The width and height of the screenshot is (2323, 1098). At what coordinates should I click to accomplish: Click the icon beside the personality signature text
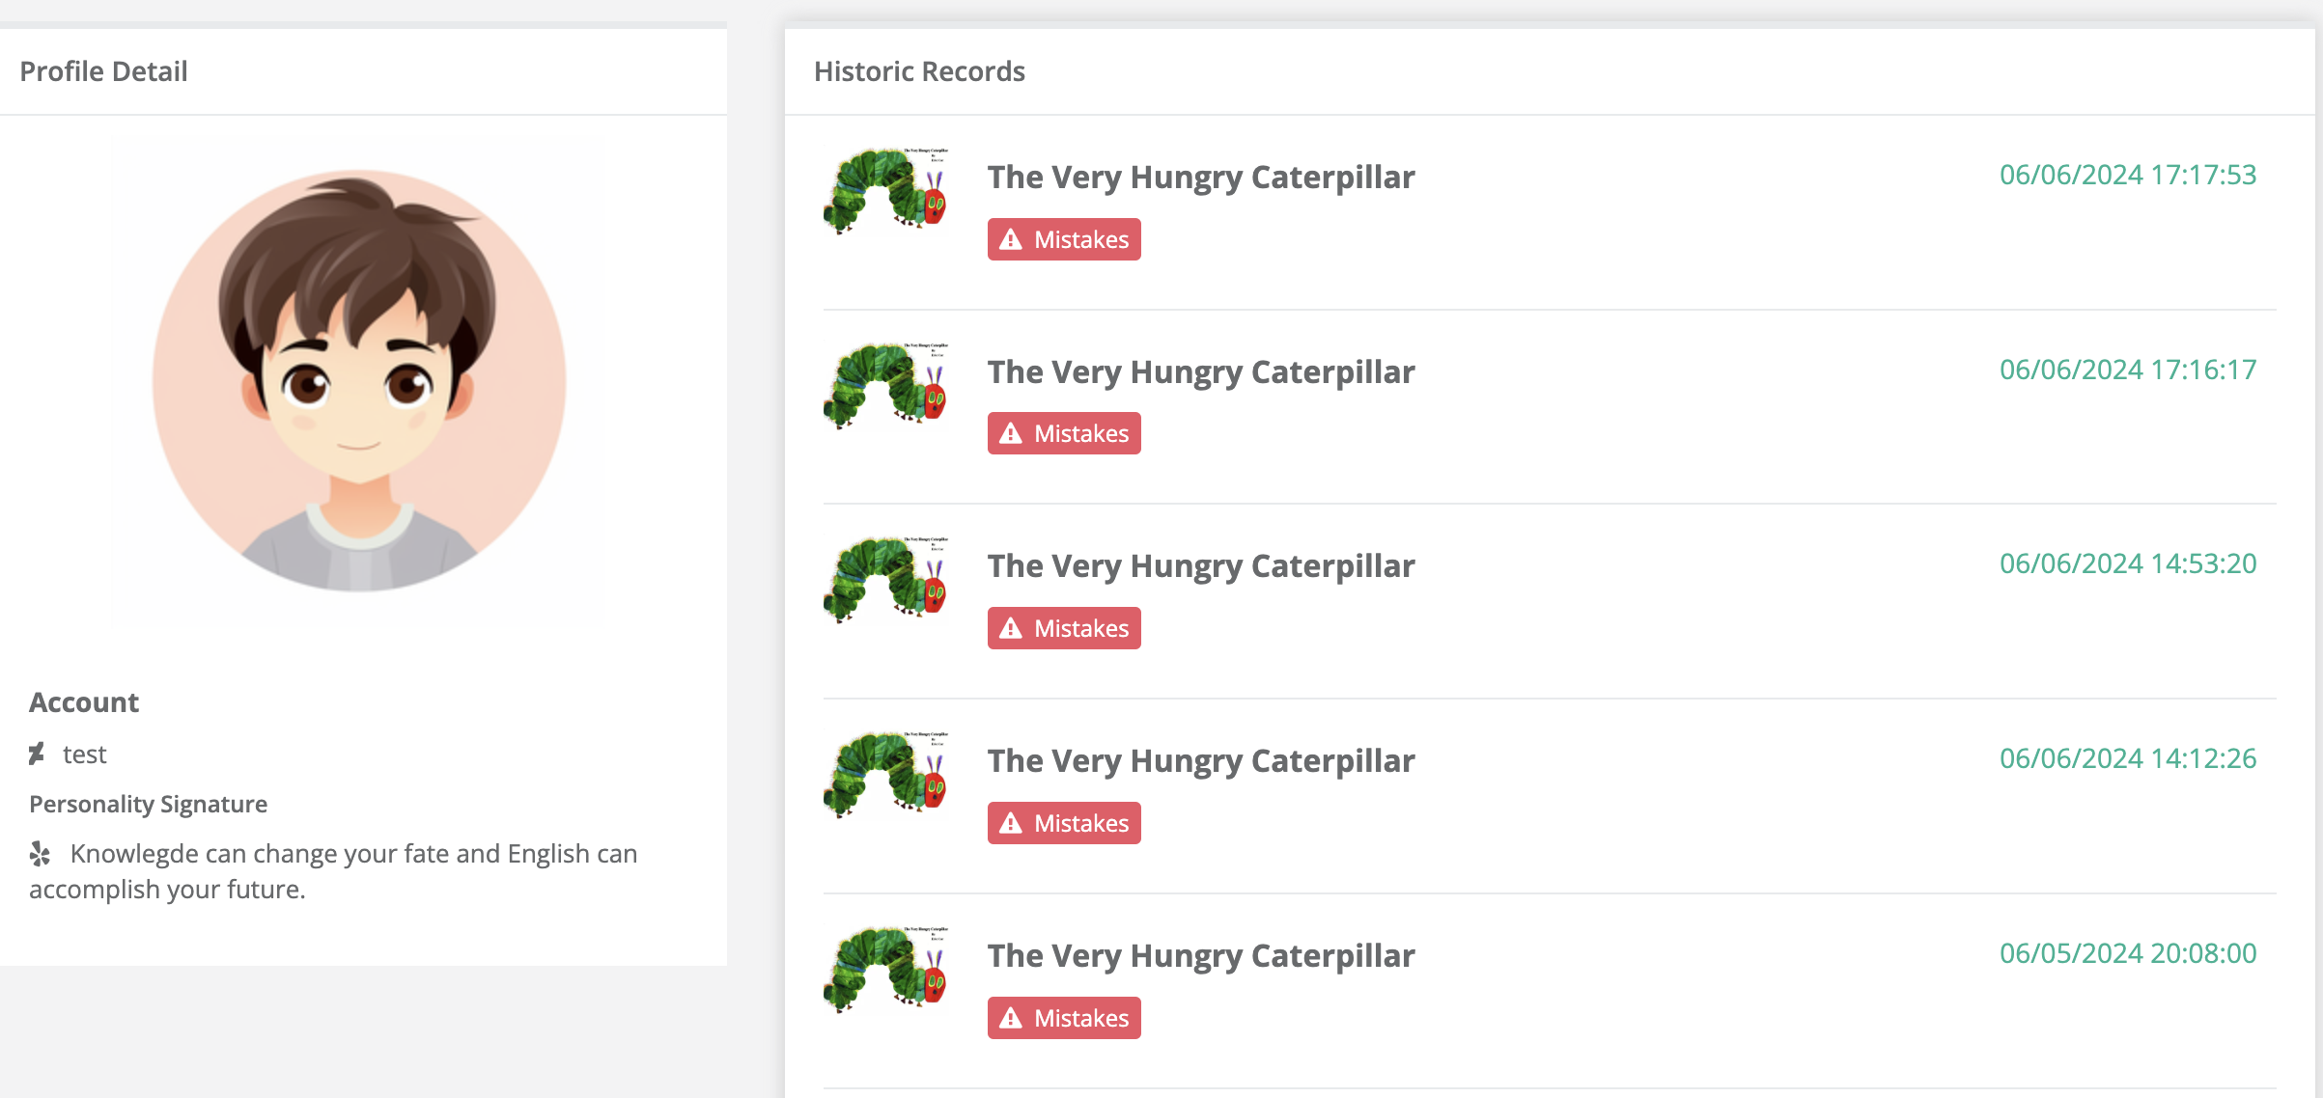click(40, 853)
